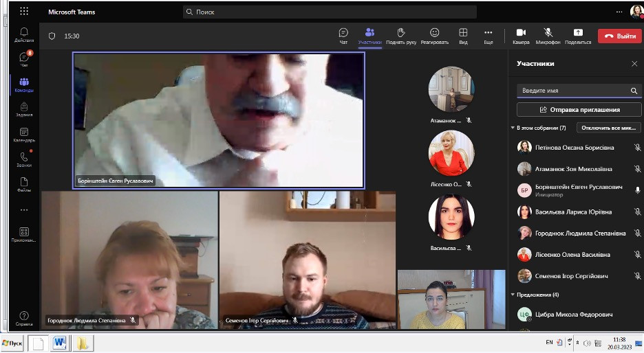644x353 pixels.
Task: Share screen with Поделиться button
Action: pyautogui.click(x=578, y=36)
